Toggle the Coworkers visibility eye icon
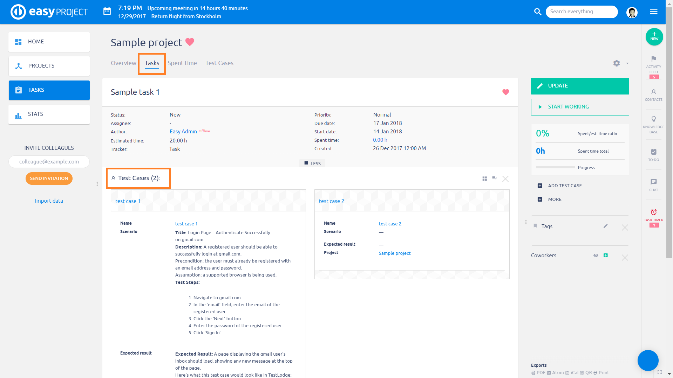Viewport: 673px width, 378px height. point(596,255)
